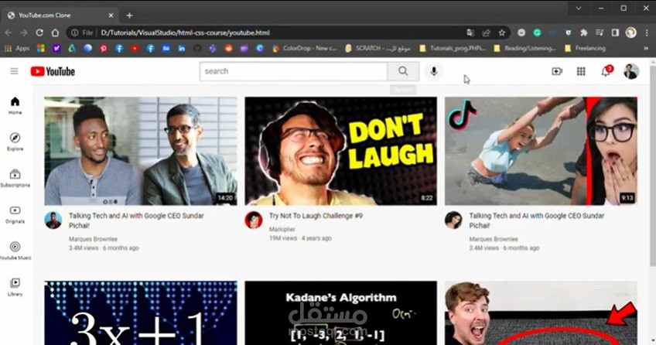Open the create video camera icon
This screenshot has width=656, height=345.
(557, 71)
